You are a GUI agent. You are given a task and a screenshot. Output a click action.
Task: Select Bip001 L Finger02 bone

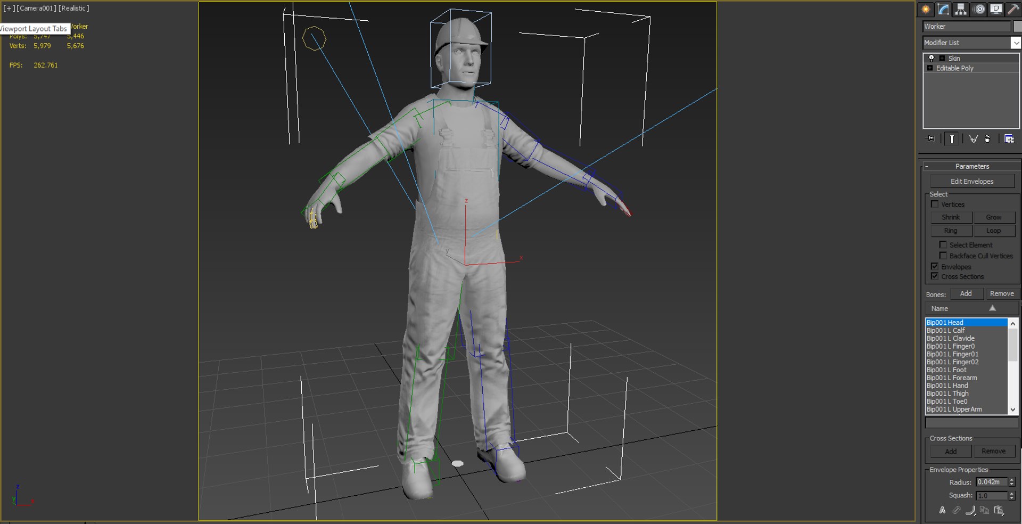966,362
